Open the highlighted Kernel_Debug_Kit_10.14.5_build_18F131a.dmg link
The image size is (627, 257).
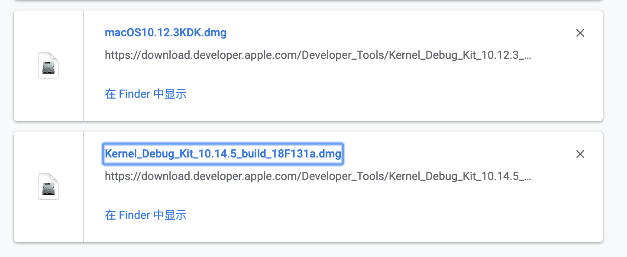[x=223, y=154]
